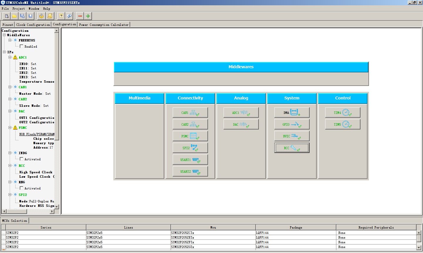The image size is (423, 253).
Task: Select the MCUs Selection tab
Action: (x=15, y=221)
